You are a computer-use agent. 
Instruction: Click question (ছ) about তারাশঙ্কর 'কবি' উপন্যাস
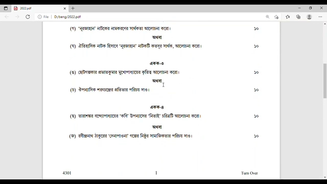[135, 116]
